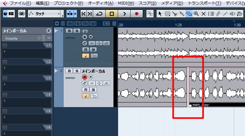
Task: Open the プロジェクト(P) menu
Action: [68, 3]
